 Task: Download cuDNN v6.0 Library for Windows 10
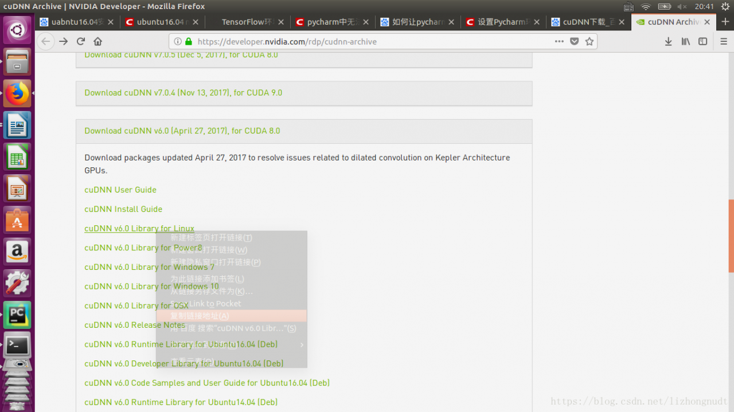(x=151, y=287)
